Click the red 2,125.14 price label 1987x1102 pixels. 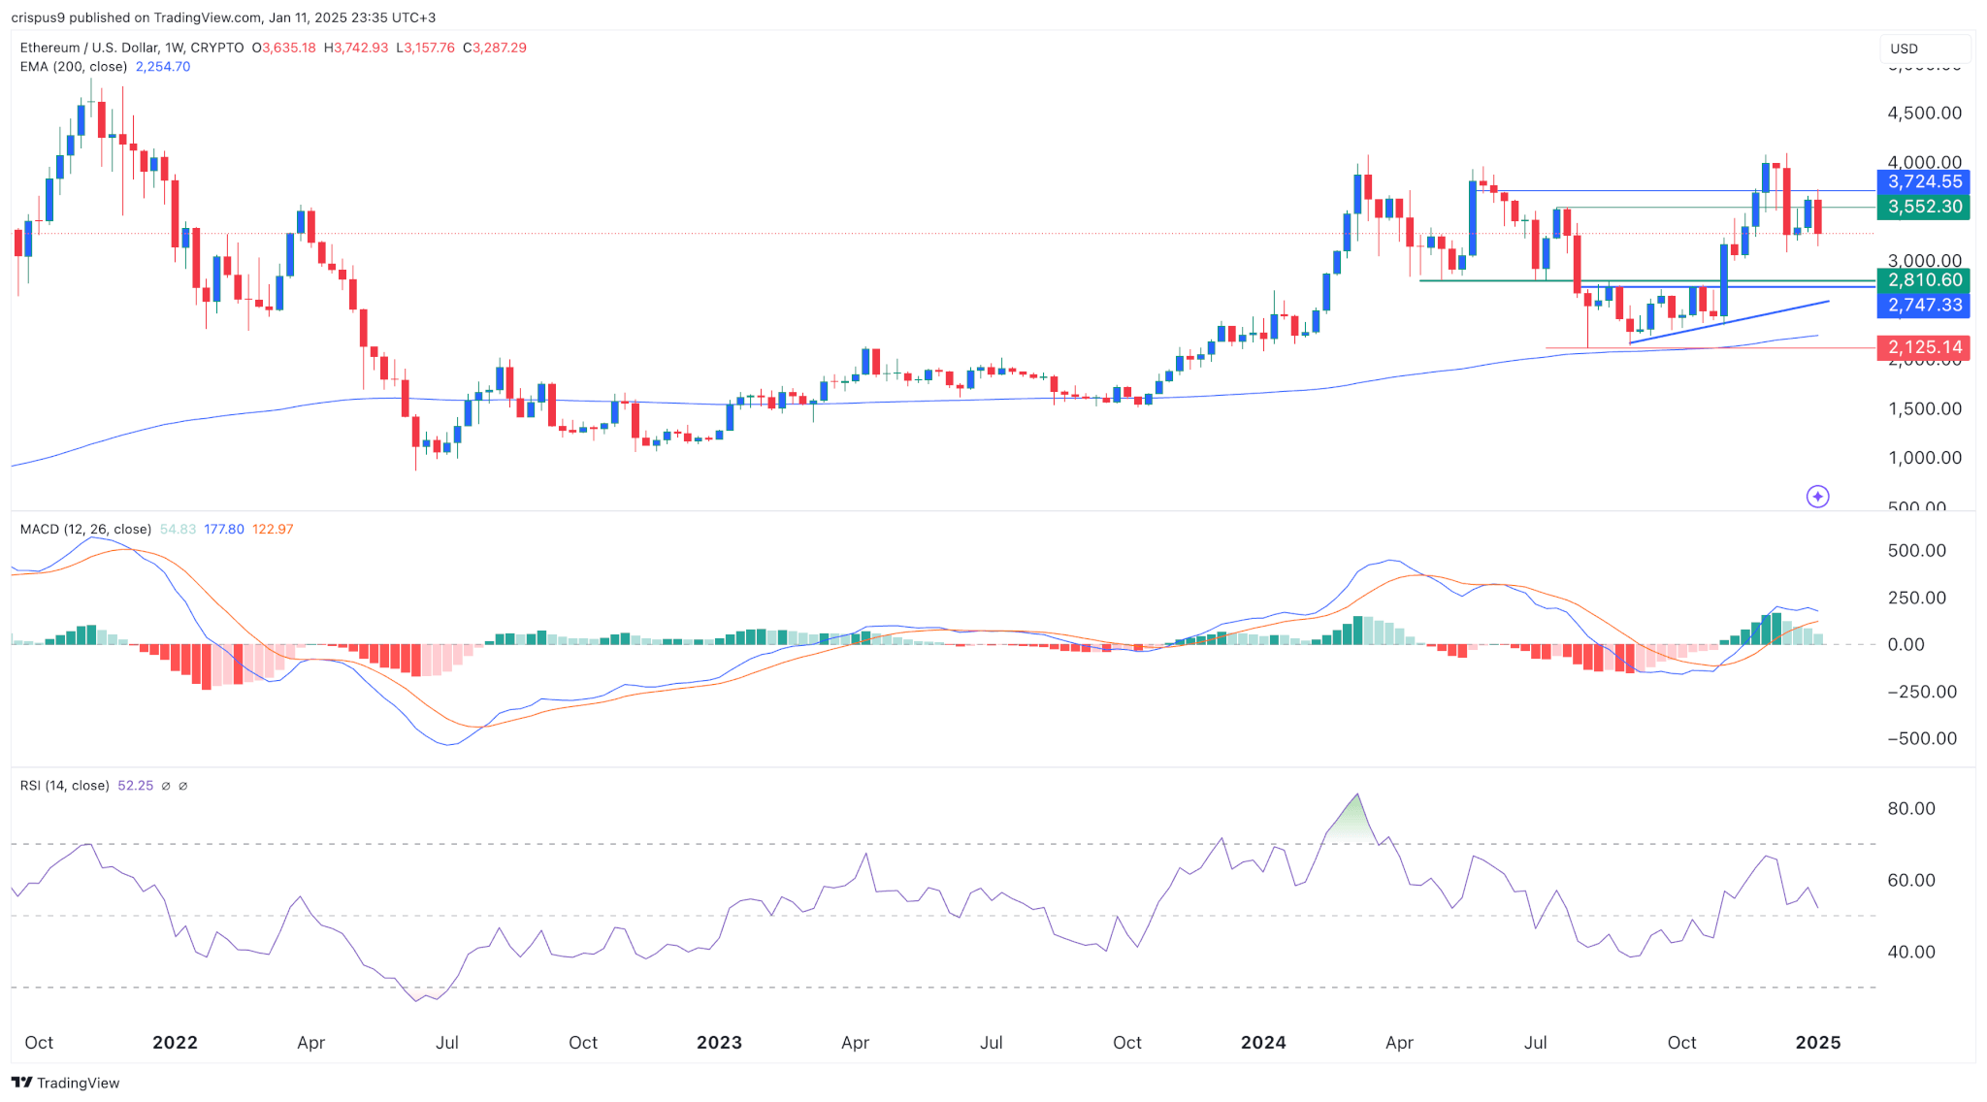[x=1924, y=347]
